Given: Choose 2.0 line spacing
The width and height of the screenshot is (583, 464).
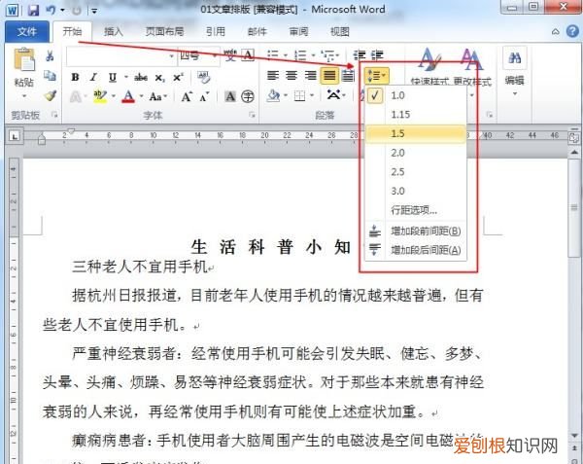Looking at the screenshot, I should (416, 153).
